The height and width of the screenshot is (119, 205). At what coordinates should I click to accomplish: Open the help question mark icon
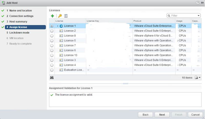coord(198,3)
